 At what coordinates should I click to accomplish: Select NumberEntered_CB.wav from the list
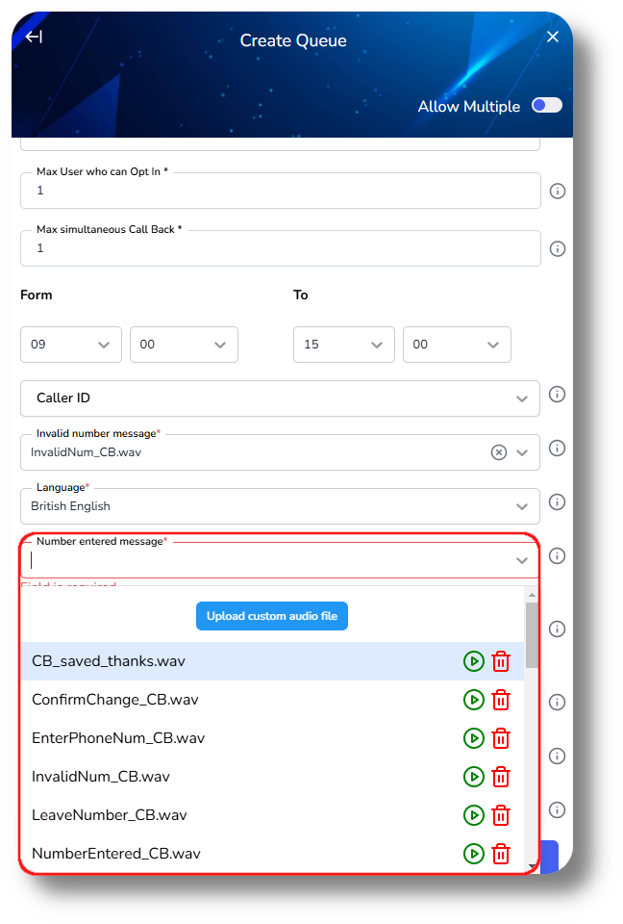tap(116, 854)
